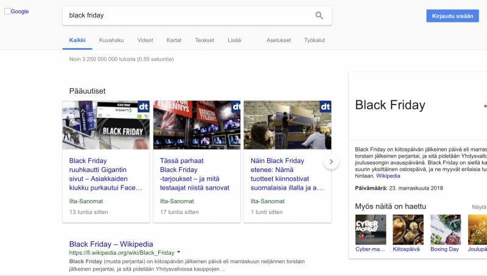Screen dimensions: 487x276
Task: Open Työkalut tools
Action: pyautogui.click(x=314, y=40)
